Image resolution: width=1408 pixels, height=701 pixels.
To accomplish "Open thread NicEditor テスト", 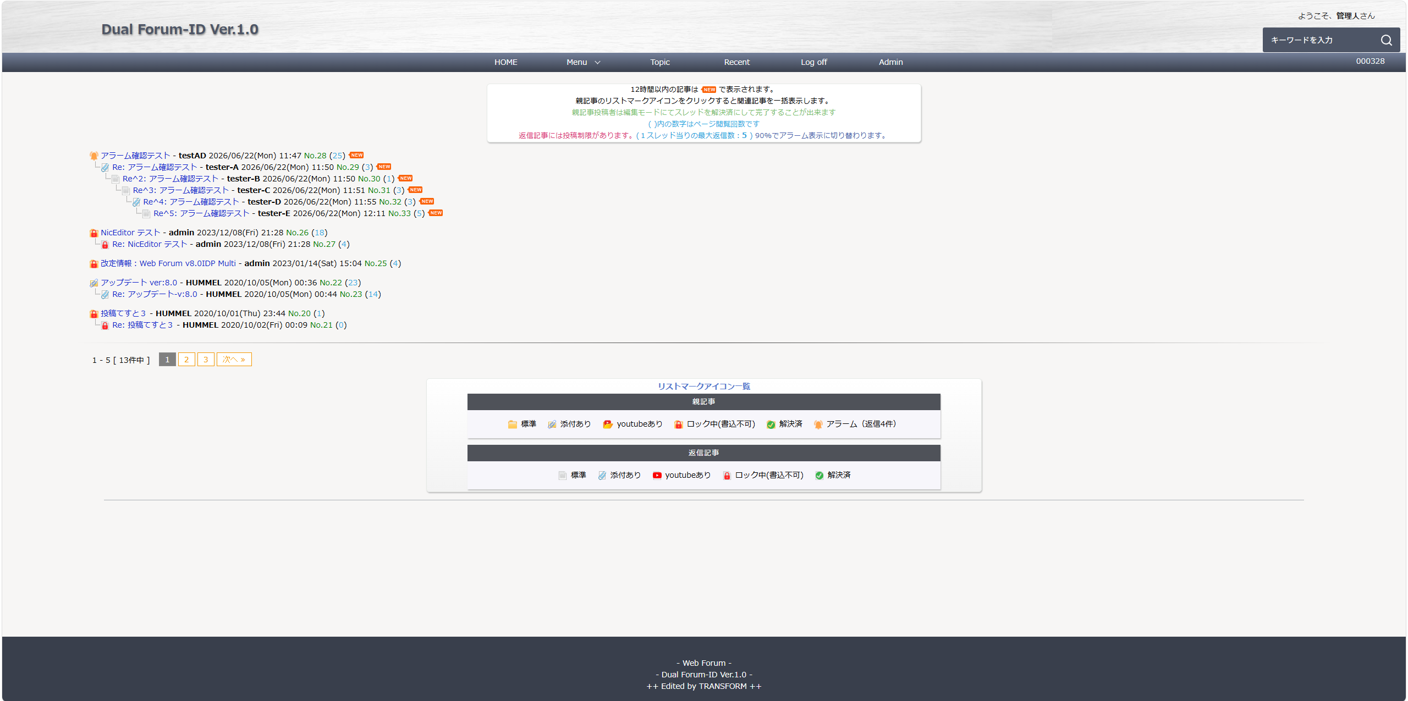I will [x=130, y=233].
